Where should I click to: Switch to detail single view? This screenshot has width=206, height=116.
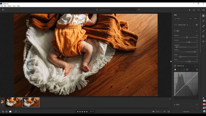click(10, 112)
